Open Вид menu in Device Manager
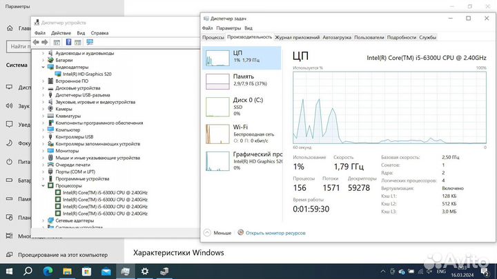 click(x=81, y=33)
